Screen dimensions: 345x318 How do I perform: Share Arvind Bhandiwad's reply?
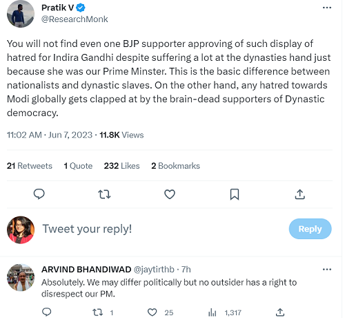pos(280,312)
